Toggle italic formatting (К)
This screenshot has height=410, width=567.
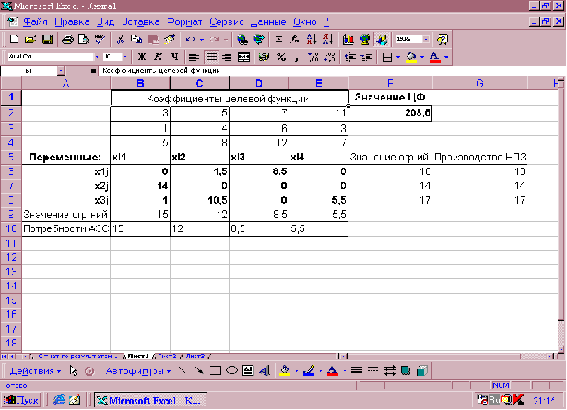pos(158,57)
